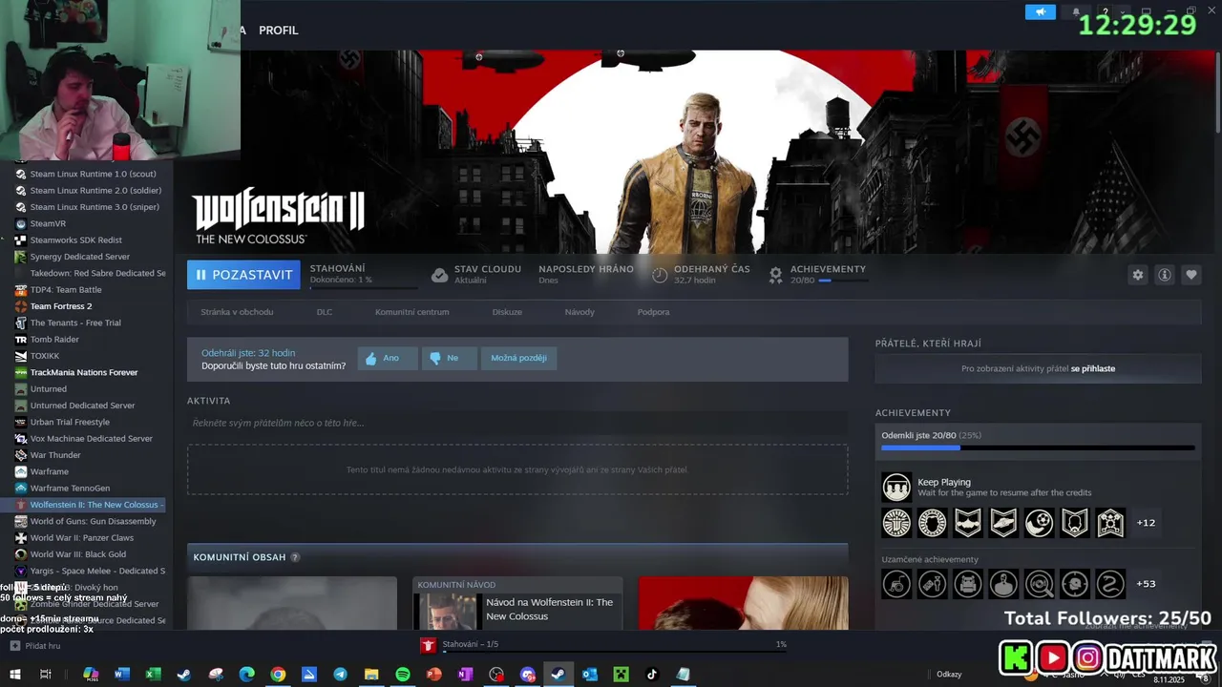The width and height of the screenshot is (1222, 687).
Task: Open PowerPoint from taskbar
Action: pos(433,675)
